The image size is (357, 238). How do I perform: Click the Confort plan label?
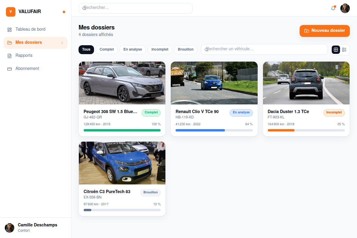pyautogui.click(x=24, y=231)
